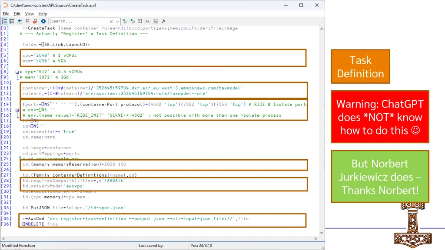Collapse the fold marker at line 8

(17, 72)
